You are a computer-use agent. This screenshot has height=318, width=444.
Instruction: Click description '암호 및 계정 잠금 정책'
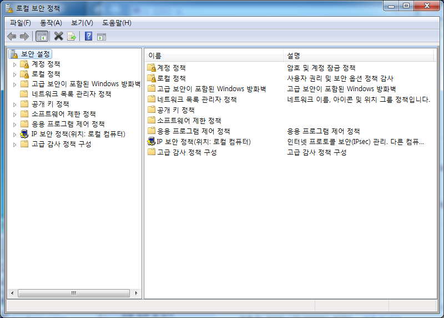click(x=321, y=68)
